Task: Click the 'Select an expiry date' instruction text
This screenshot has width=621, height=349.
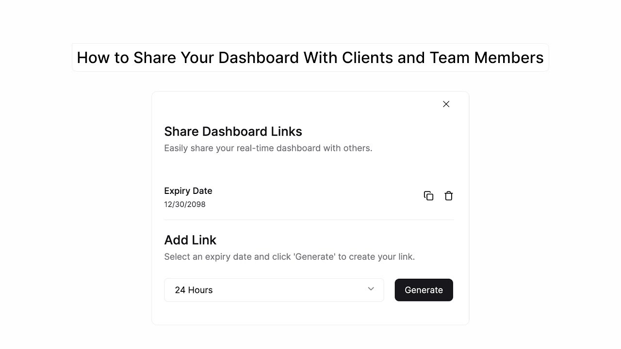Action: point(290,257)
